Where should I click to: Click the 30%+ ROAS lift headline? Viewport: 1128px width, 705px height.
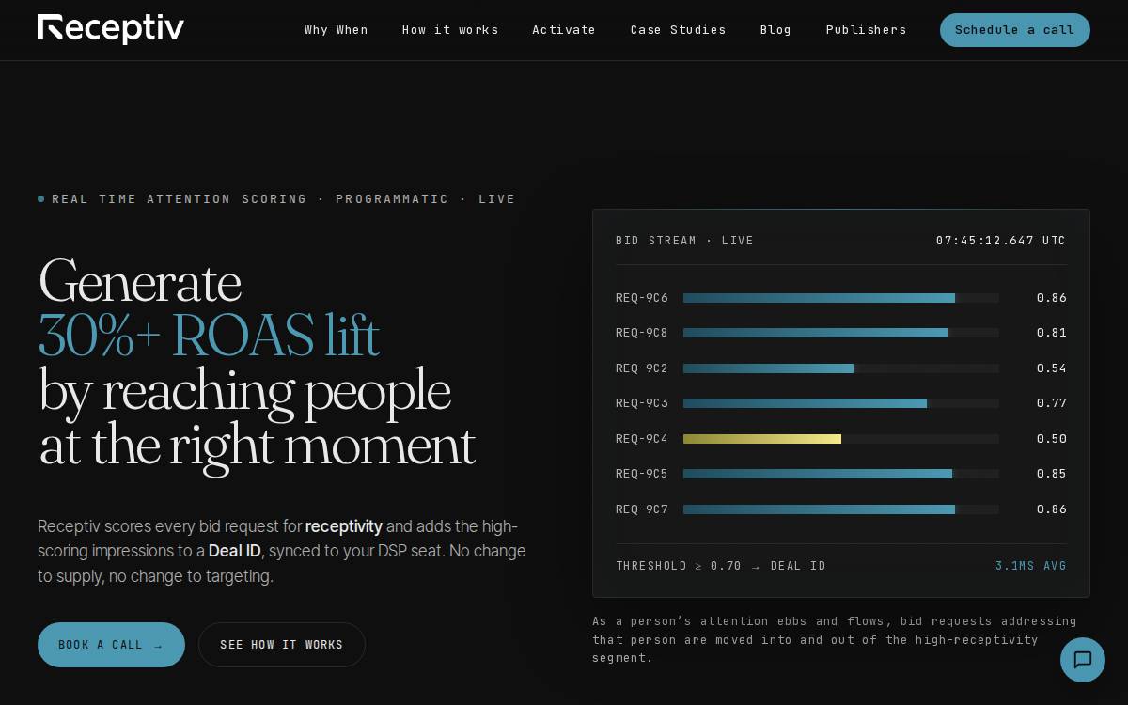pyautogui.click(x=209, y=336)
